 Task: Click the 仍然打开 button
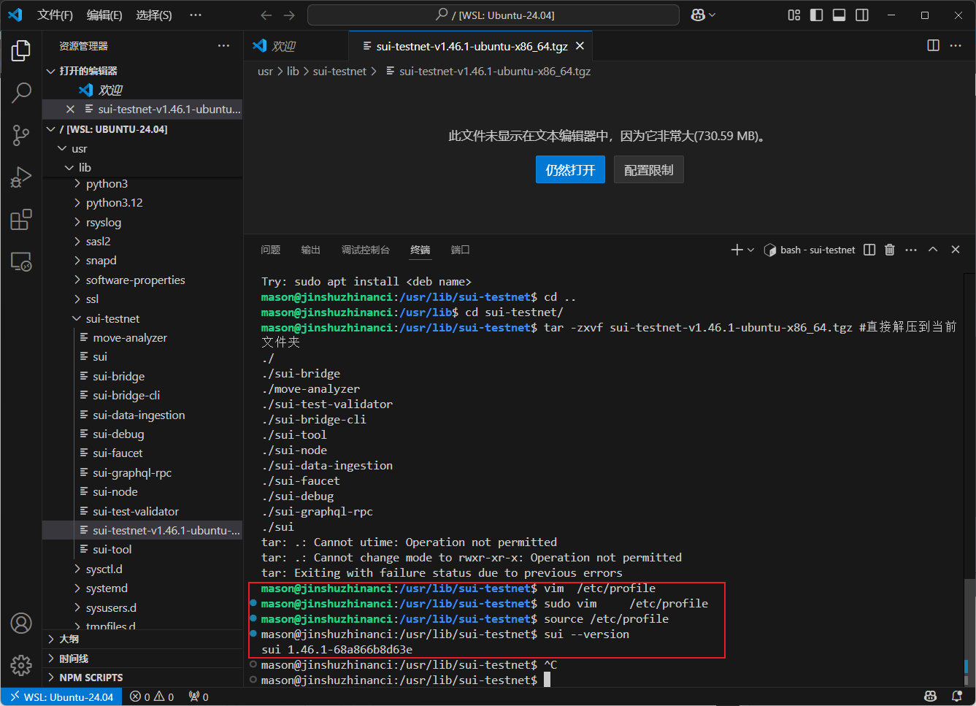(570, 170)
